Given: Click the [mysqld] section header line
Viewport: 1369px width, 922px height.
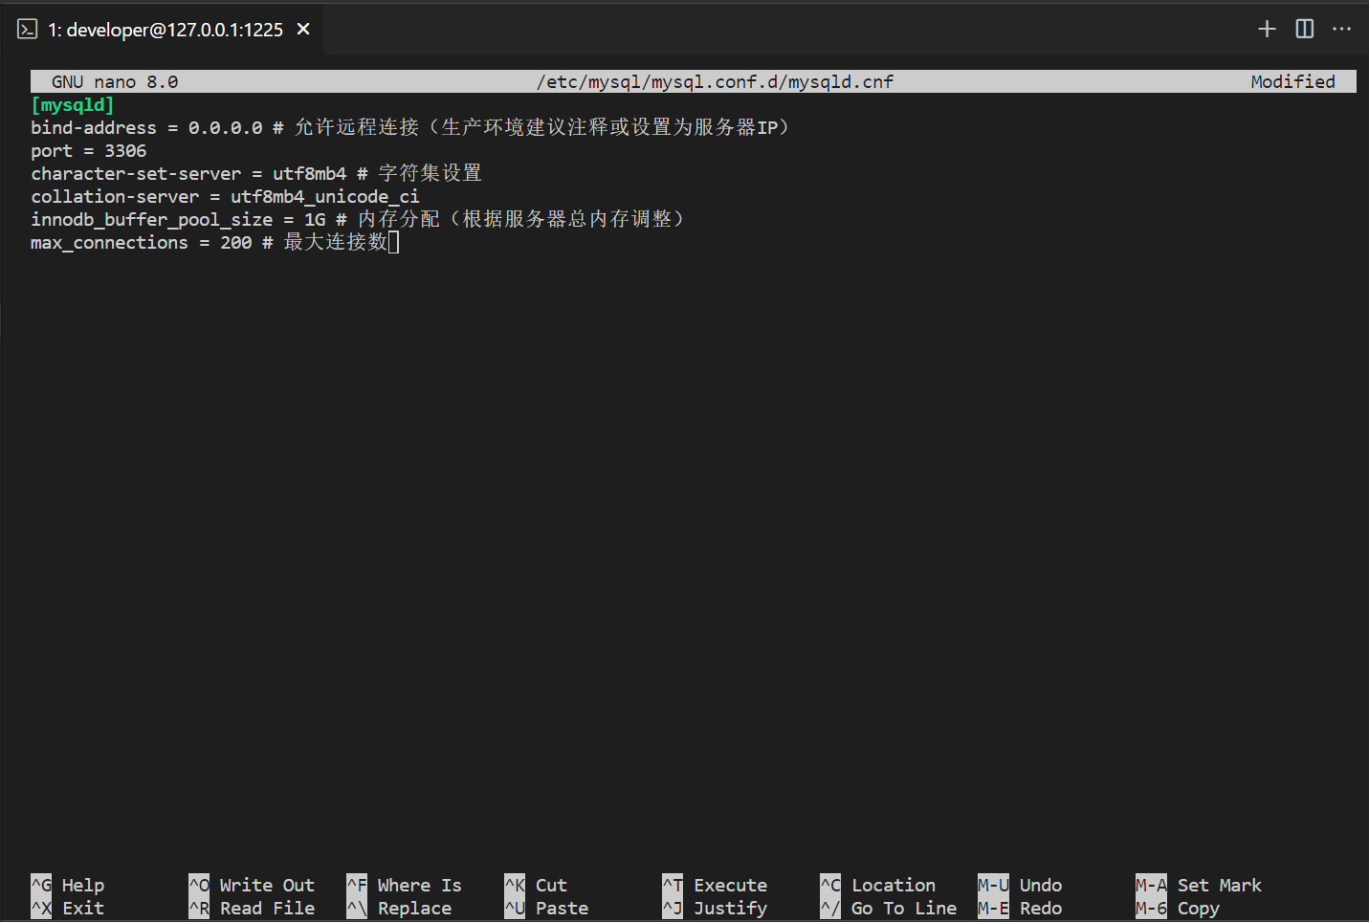Looking at the screenshot, I should pos(73,105).
